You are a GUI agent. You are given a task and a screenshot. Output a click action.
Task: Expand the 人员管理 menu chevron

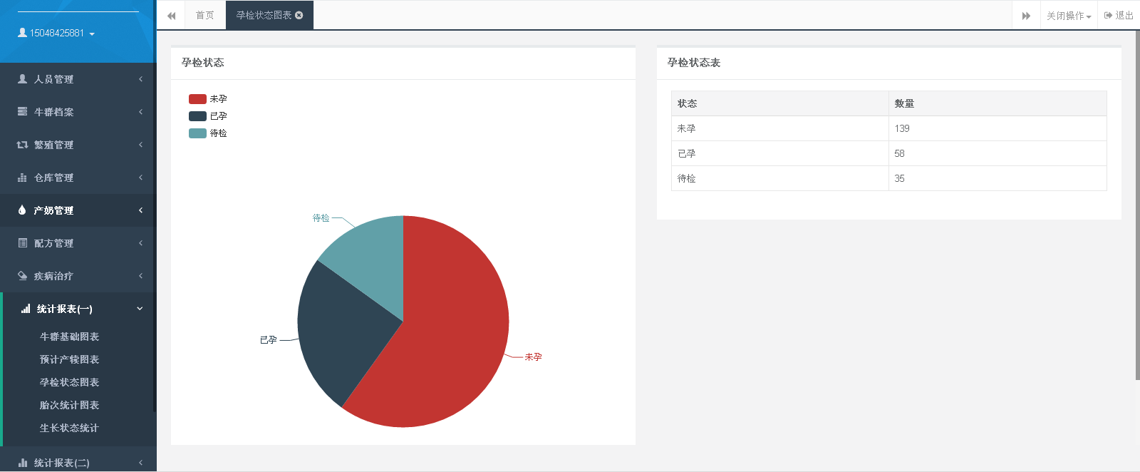pyautogui.click(x=140, y=79)
